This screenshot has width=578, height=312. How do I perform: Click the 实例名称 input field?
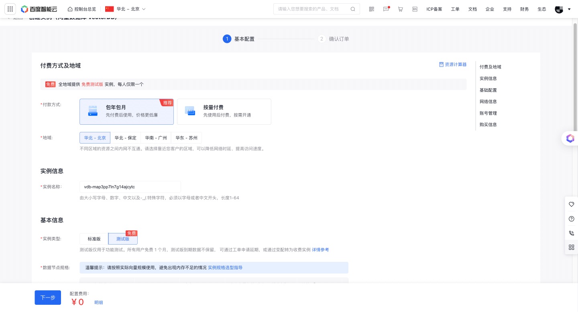pos(130,187)
